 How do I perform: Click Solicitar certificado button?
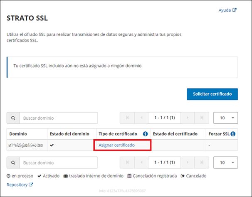pos(212,94)
